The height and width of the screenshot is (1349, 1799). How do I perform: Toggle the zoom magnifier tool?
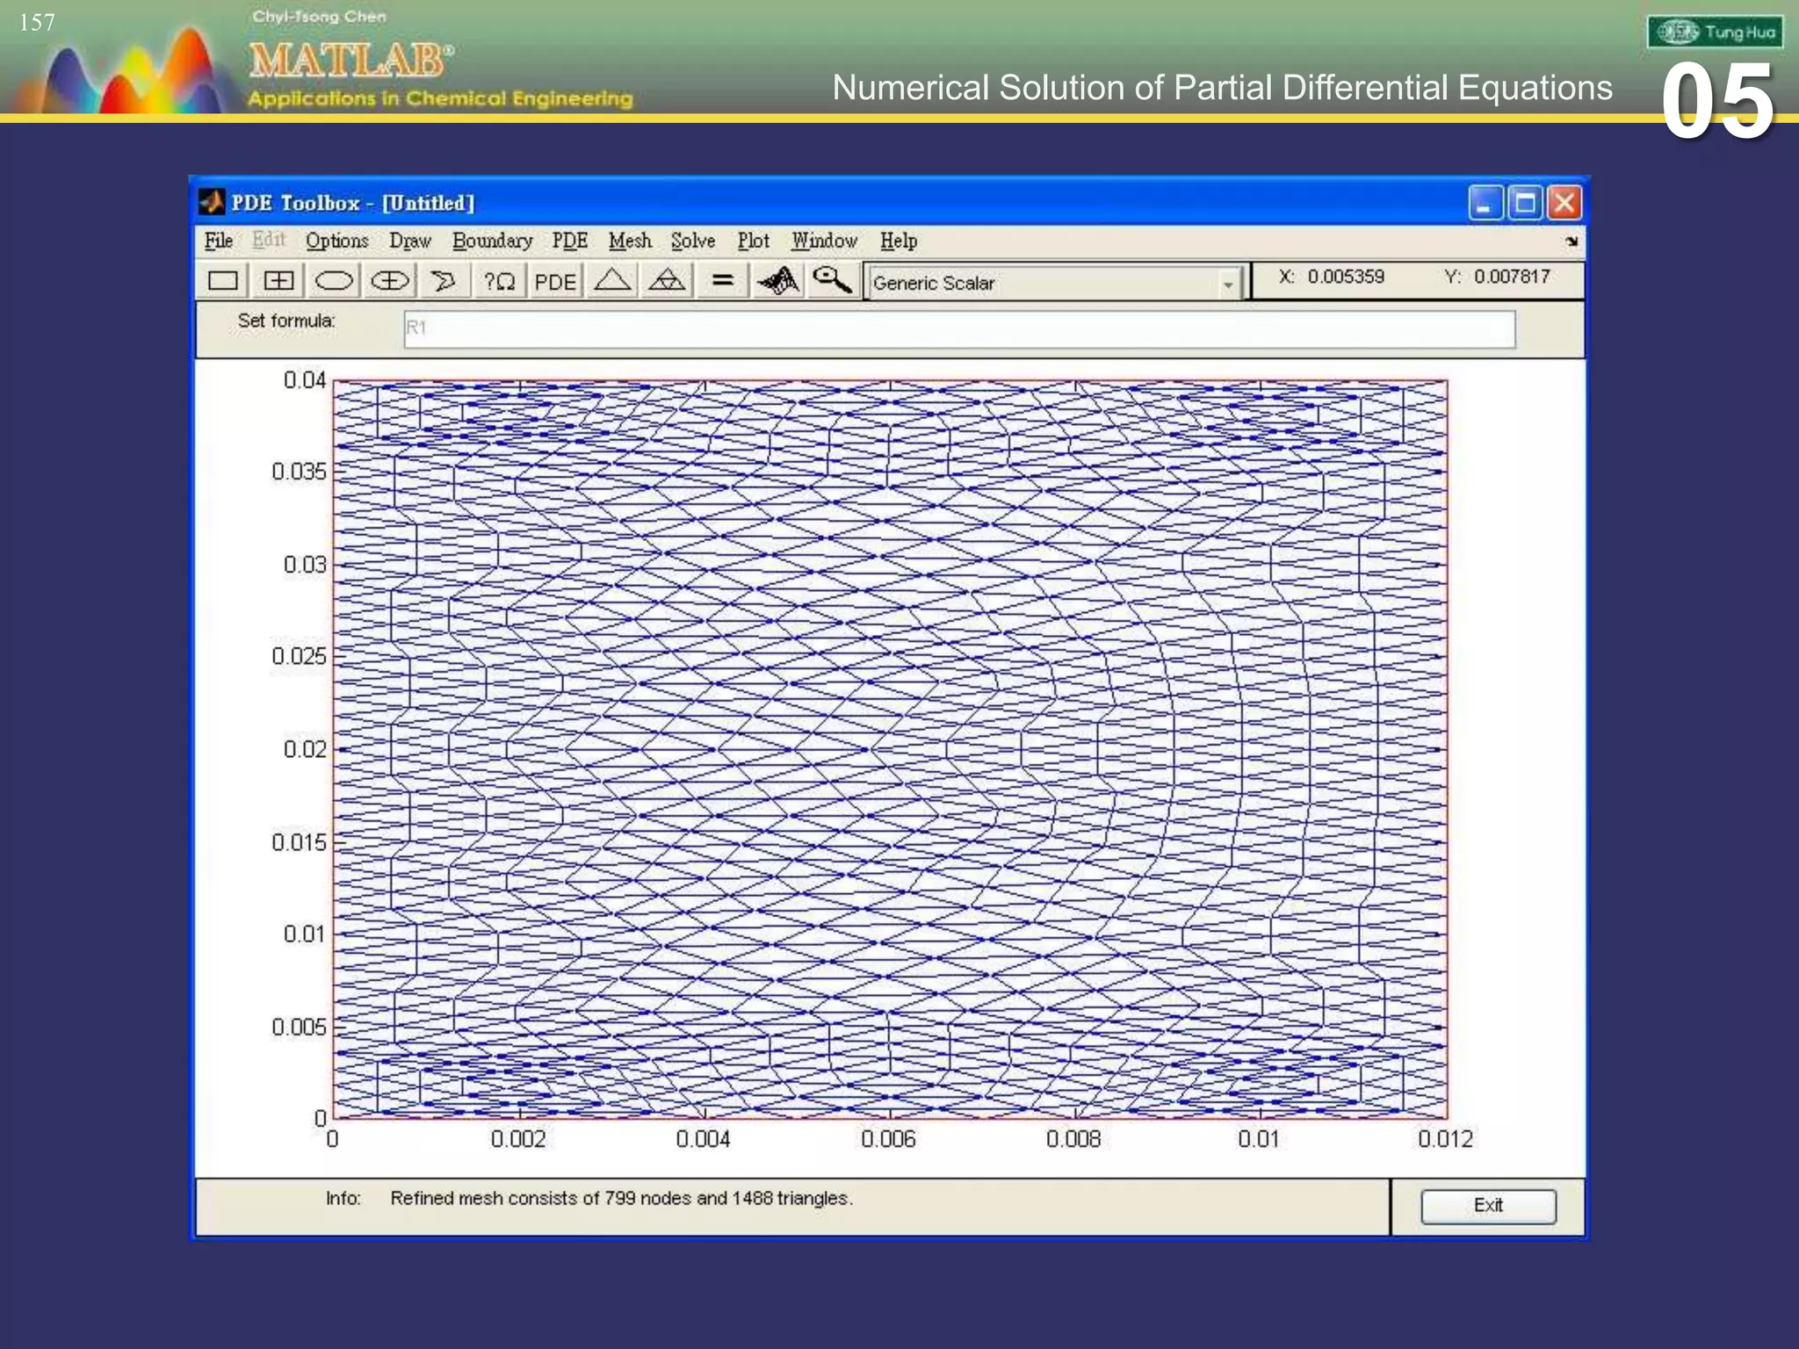tap(832, 281)
